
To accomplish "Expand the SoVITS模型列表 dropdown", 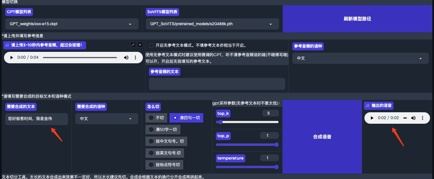I will (212, 24).
